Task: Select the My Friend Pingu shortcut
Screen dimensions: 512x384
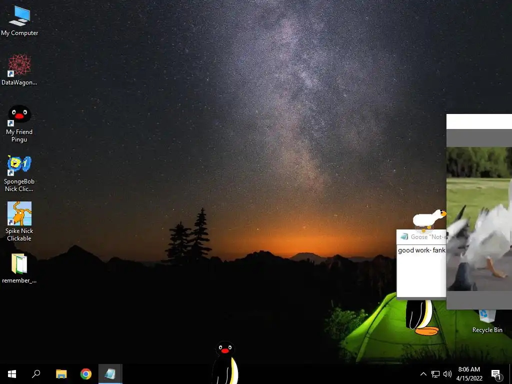Action: [19, 123]
